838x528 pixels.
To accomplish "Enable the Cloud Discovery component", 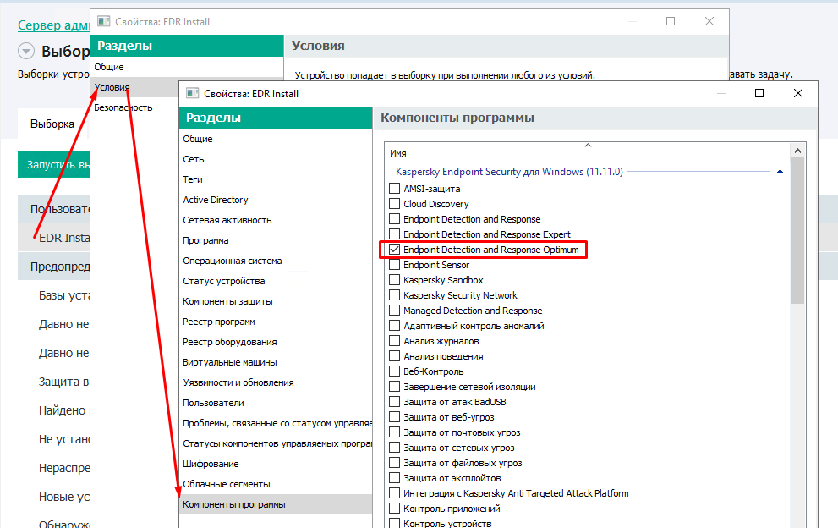I will click(x=394, y=204).
